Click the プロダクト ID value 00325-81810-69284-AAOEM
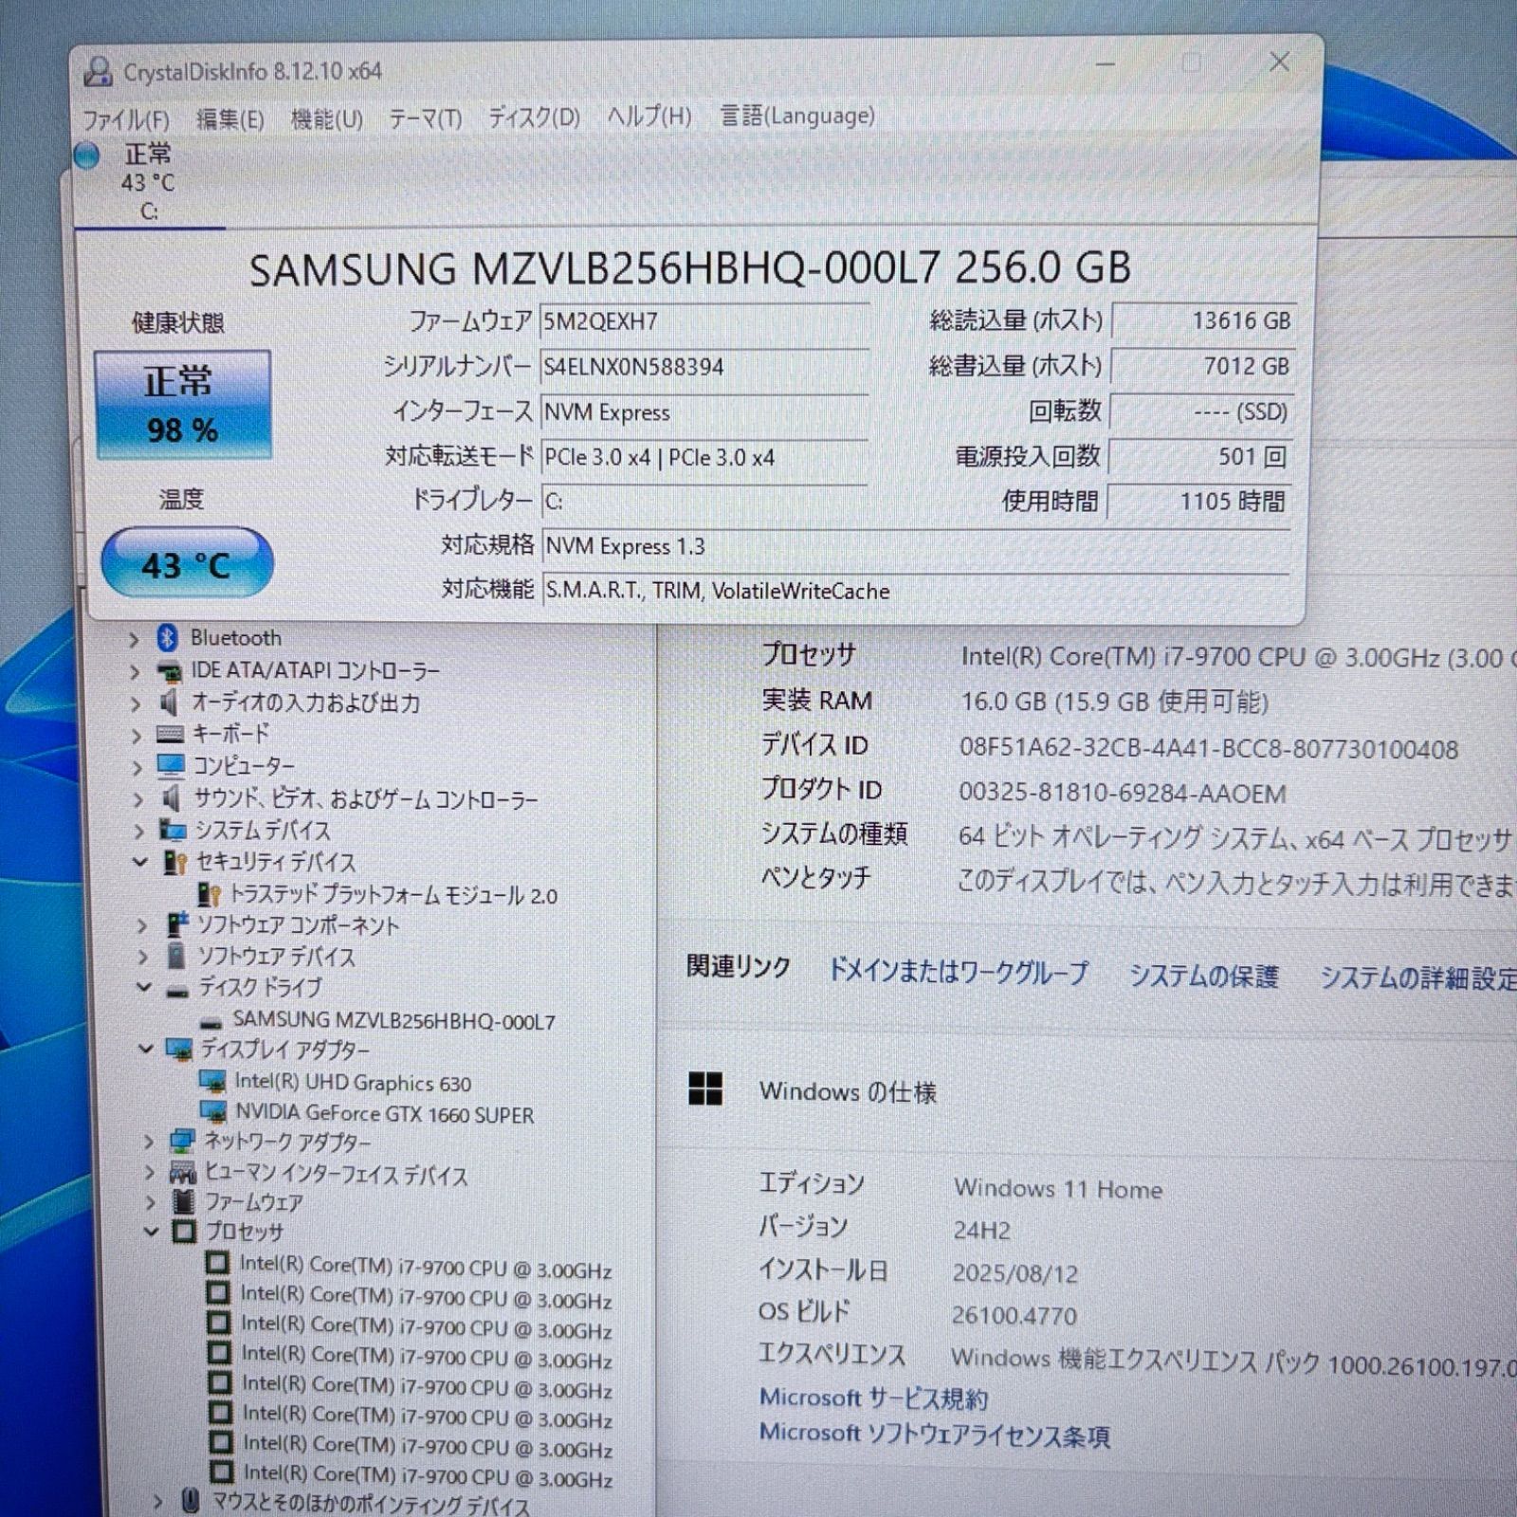 click(1123, 794)
